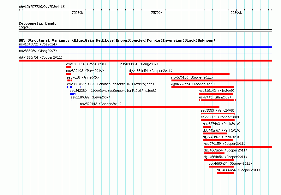The image size is (281, 195).
Task: Click nsv570150 (Cooper2011) label
Action: tap(192, 77)
